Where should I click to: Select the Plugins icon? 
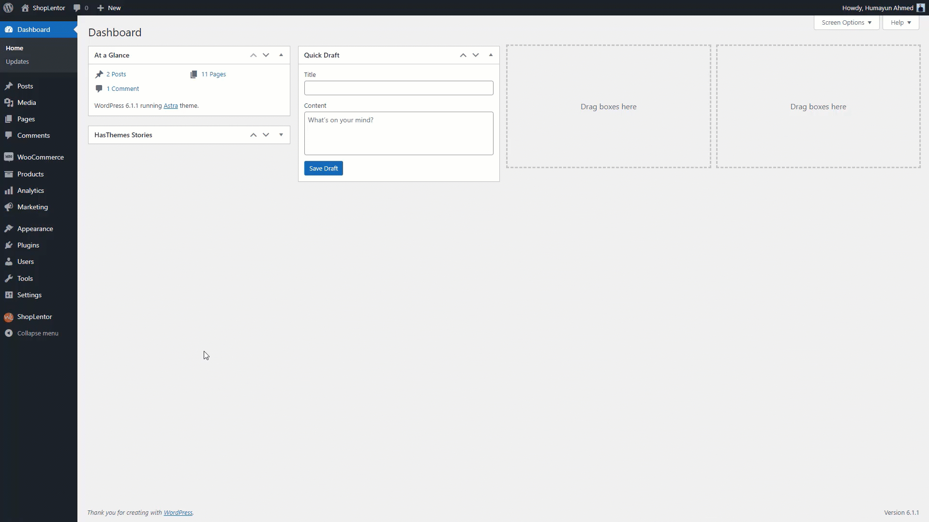(10, 245)
